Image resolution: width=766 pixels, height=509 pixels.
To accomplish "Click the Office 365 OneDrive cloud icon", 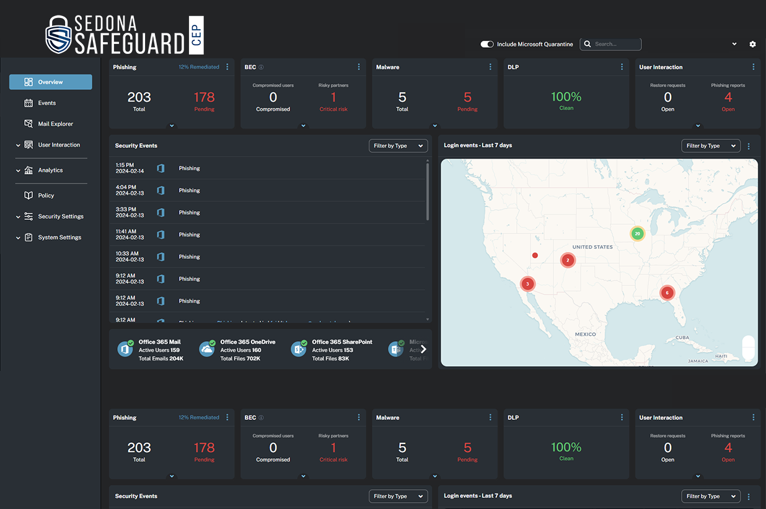I will click(207, 349).
